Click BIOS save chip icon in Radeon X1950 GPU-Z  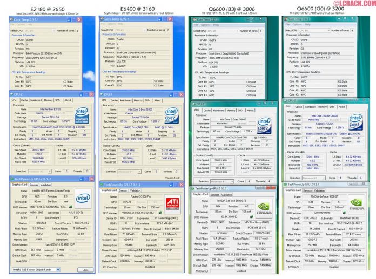[160, 213]
